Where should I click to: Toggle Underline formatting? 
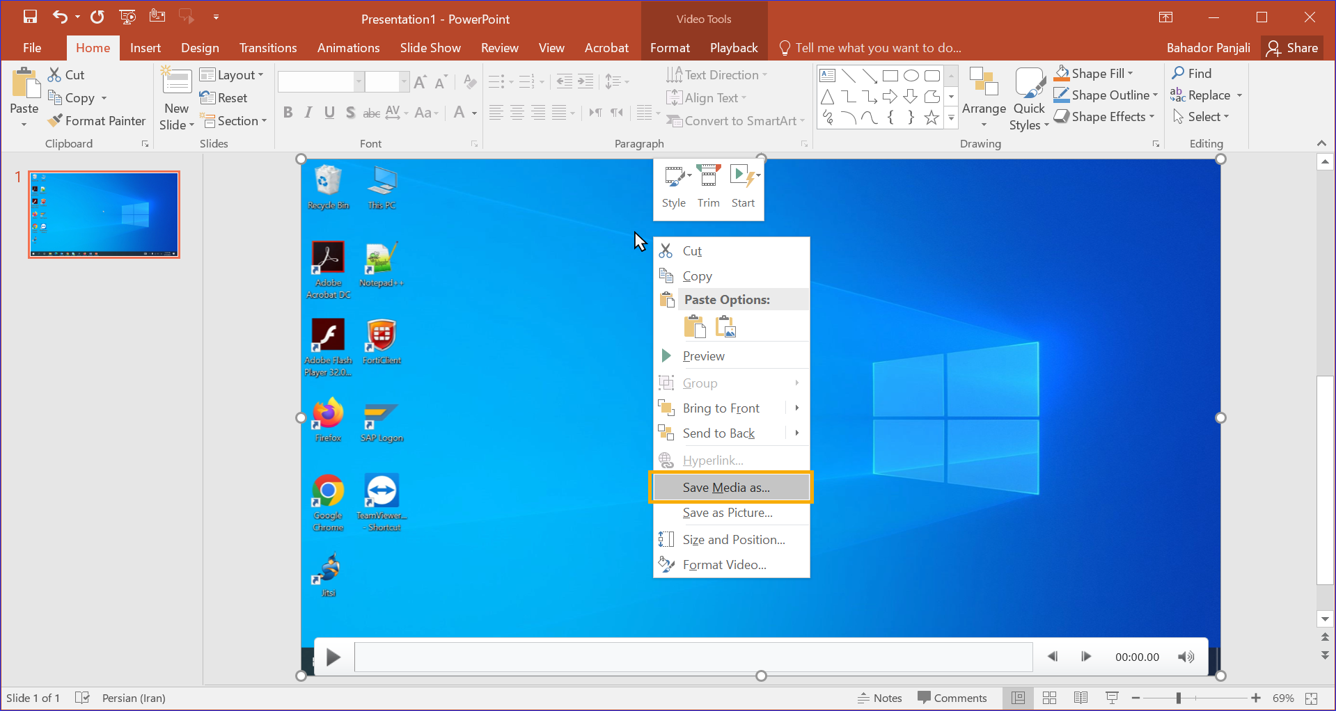point(329,113)
